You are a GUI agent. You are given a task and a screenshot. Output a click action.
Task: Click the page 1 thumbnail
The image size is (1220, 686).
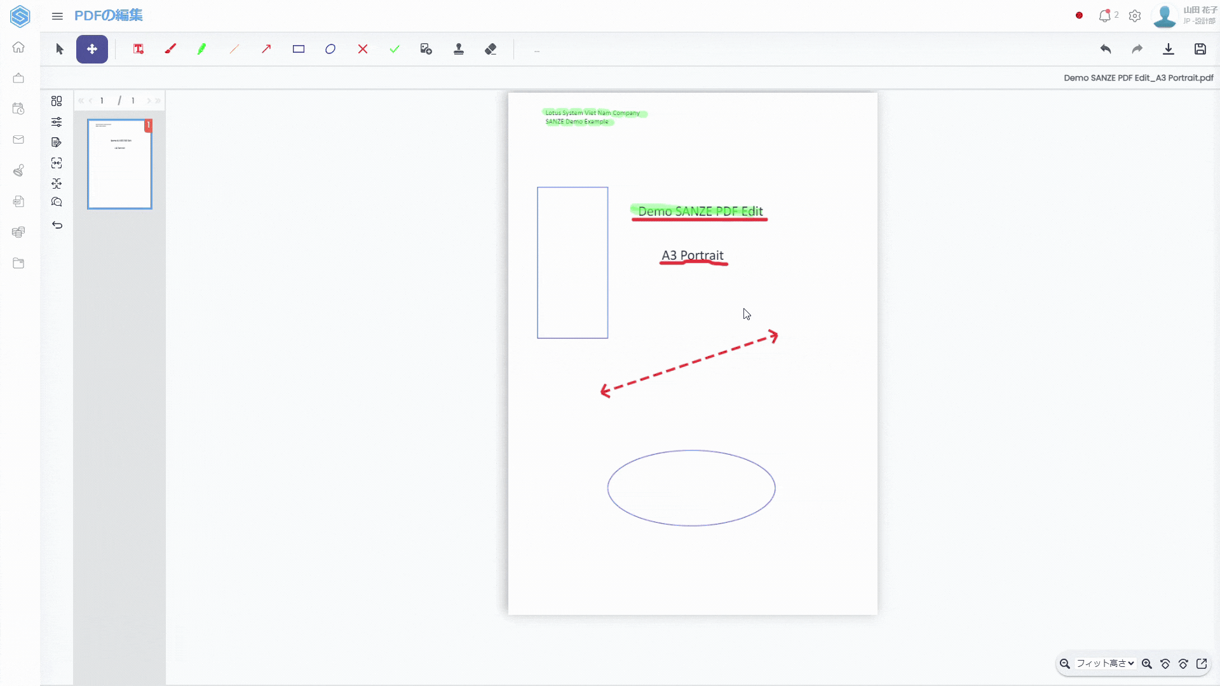coord(119,164)
